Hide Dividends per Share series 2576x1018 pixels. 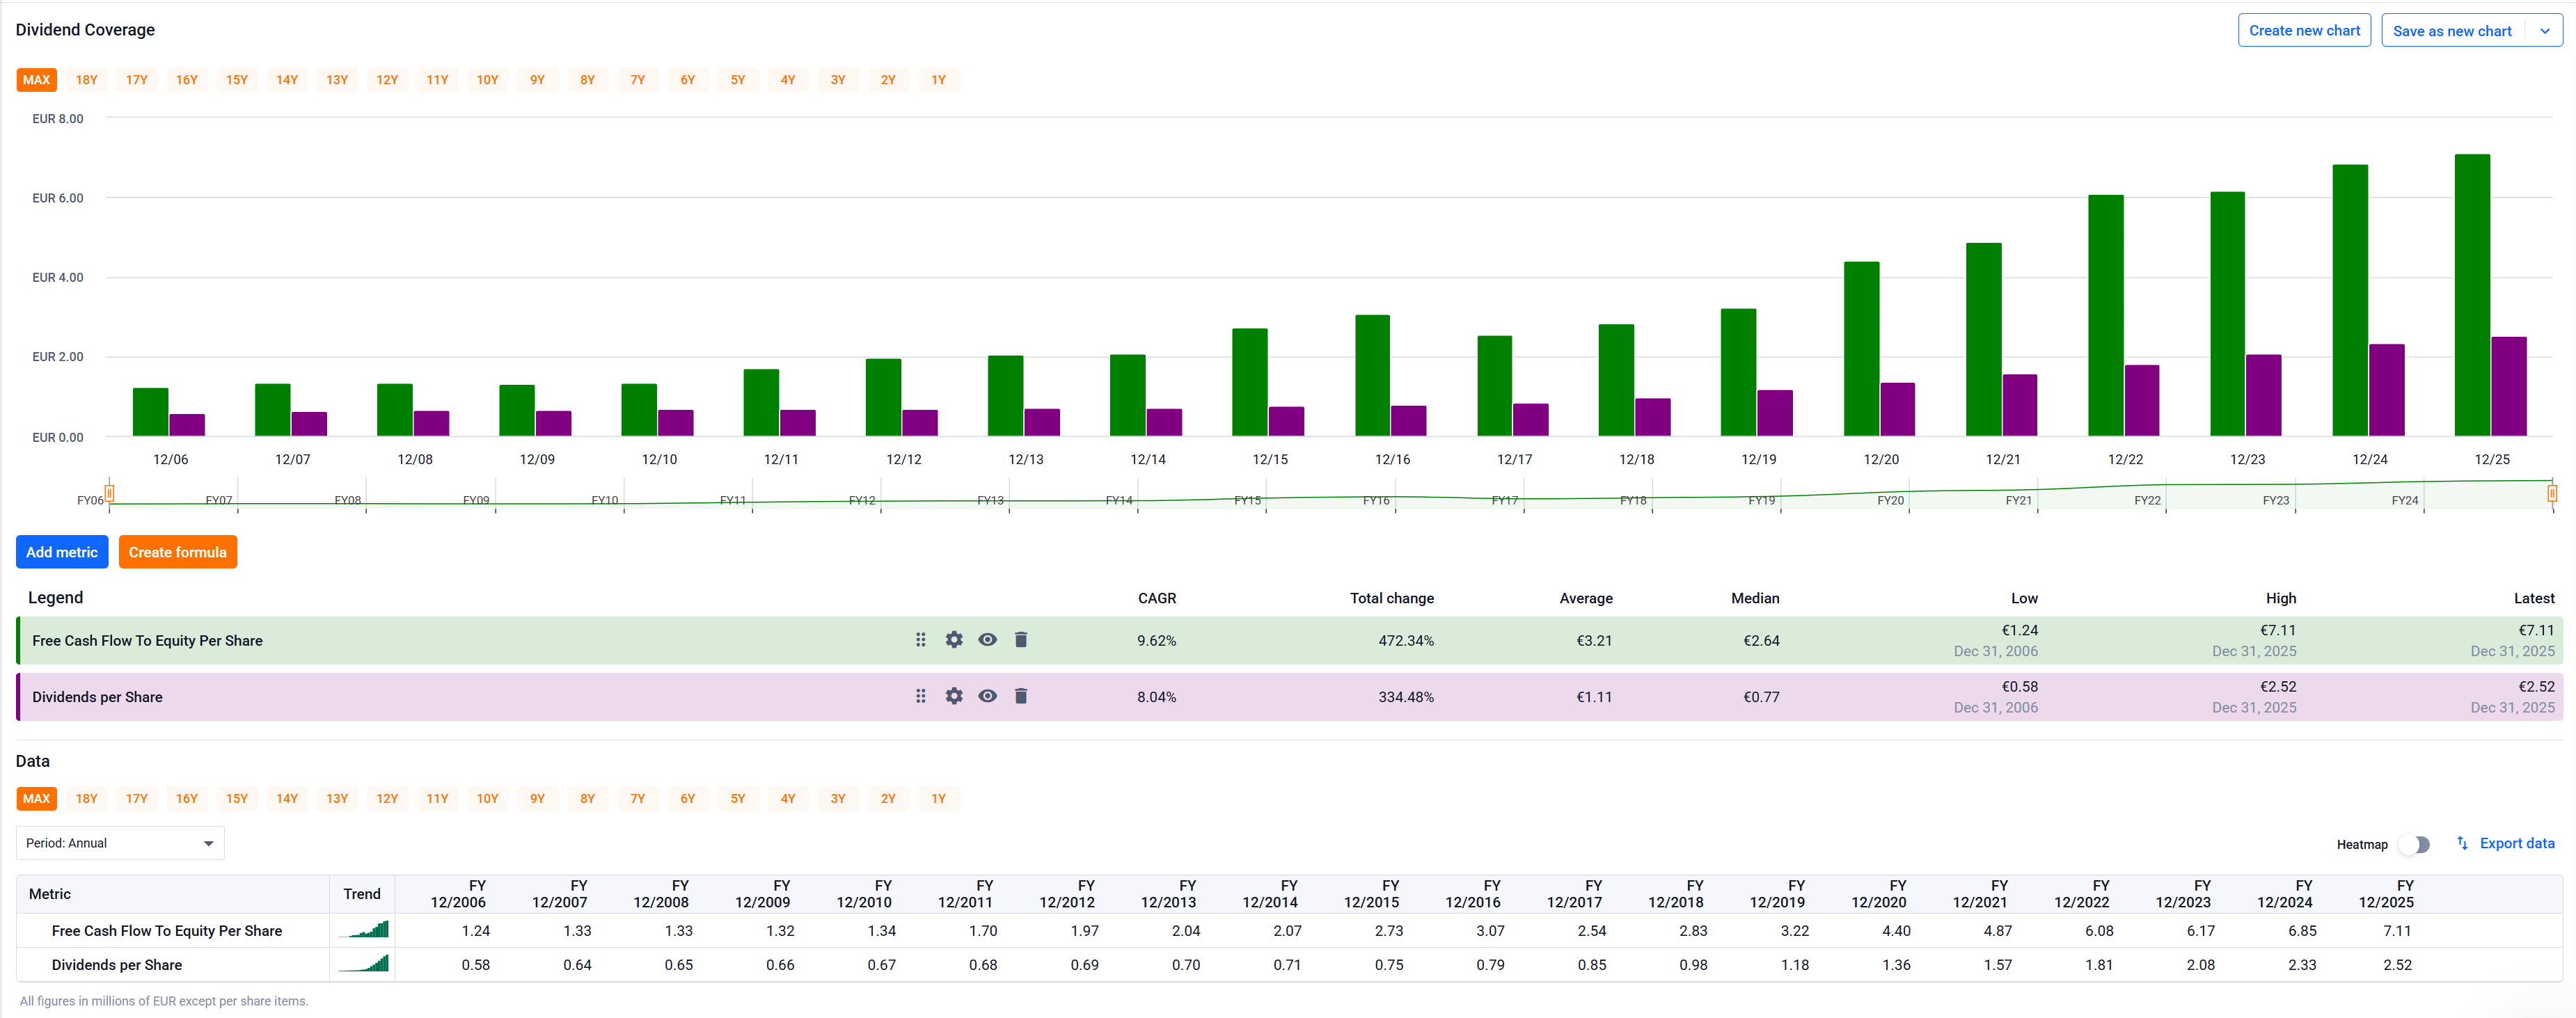[987, 696]
